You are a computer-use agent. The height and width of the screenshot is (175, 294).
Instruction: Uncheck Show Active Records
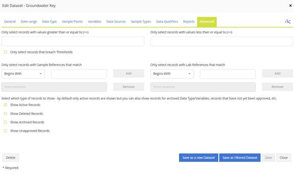[6, 105]
